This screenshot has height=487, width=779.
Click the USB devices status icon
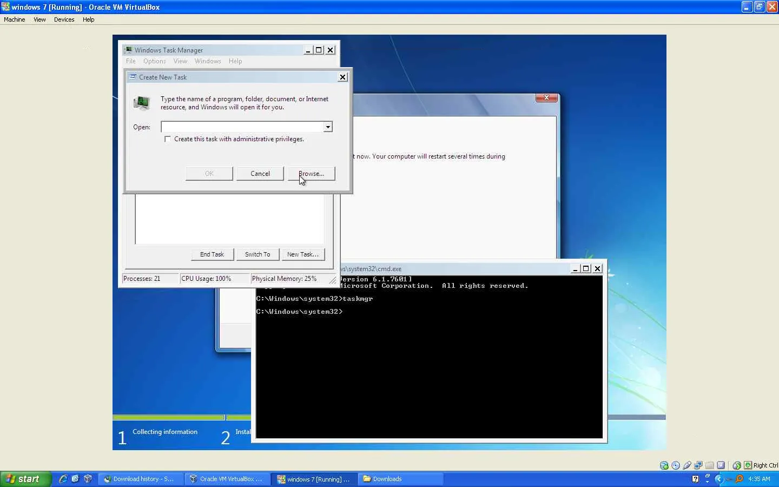(x=687, y=465)
